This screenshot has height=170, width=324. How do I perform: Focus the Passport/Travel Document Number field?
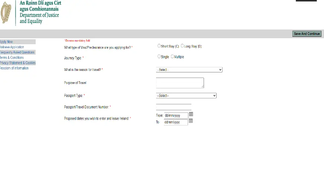[174, 107]
